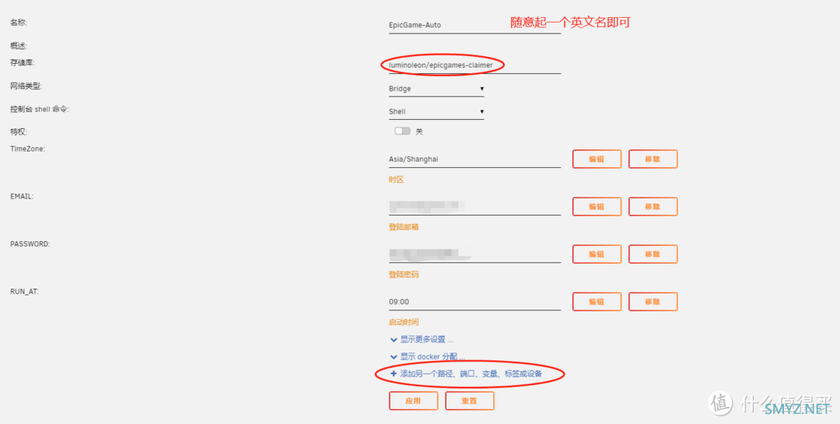Click the 登陆密码 description text
The width and height of the screenshot is (840, 424).
click(x=404, y=275)
